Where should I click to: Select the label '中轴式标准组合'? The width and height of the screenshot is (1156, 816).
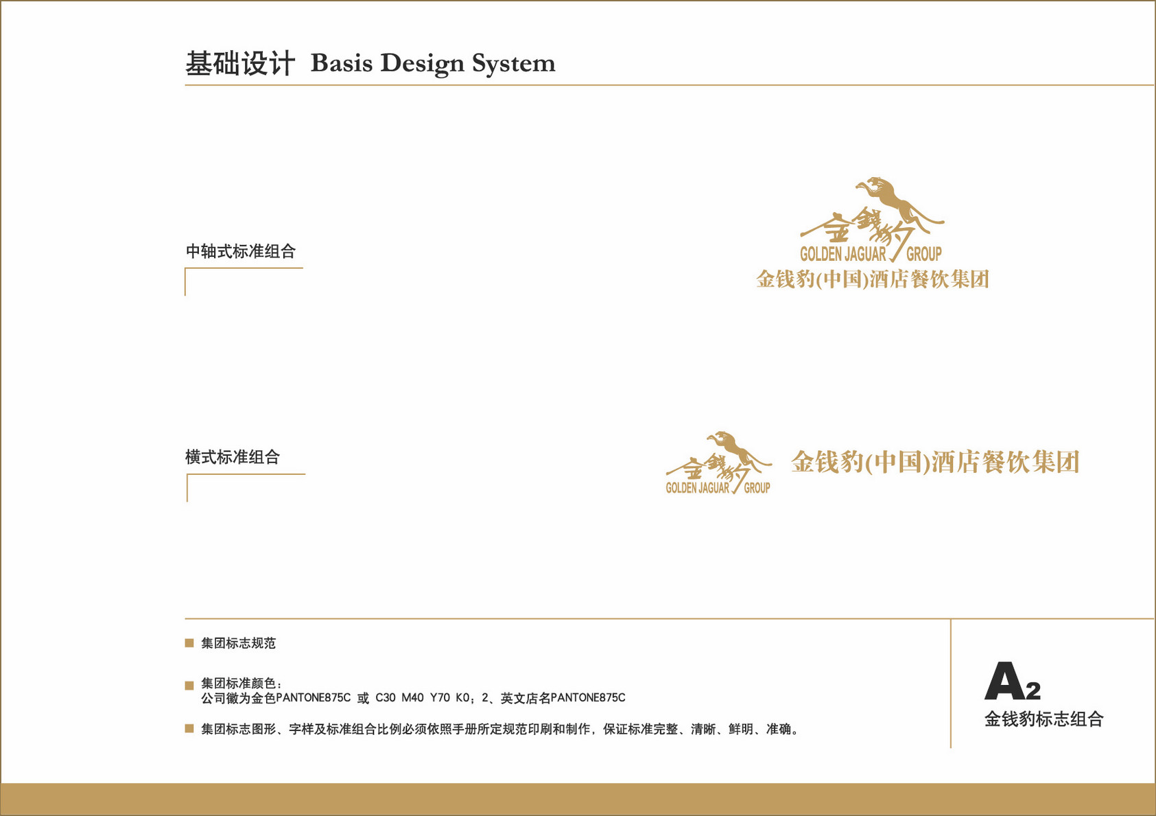(x=240, y=251)
